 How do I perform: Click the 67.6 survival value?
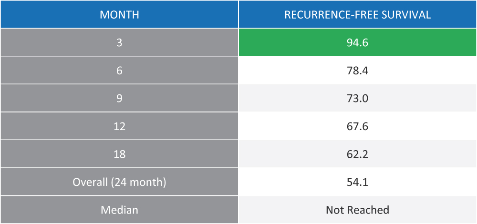[357, 126]
